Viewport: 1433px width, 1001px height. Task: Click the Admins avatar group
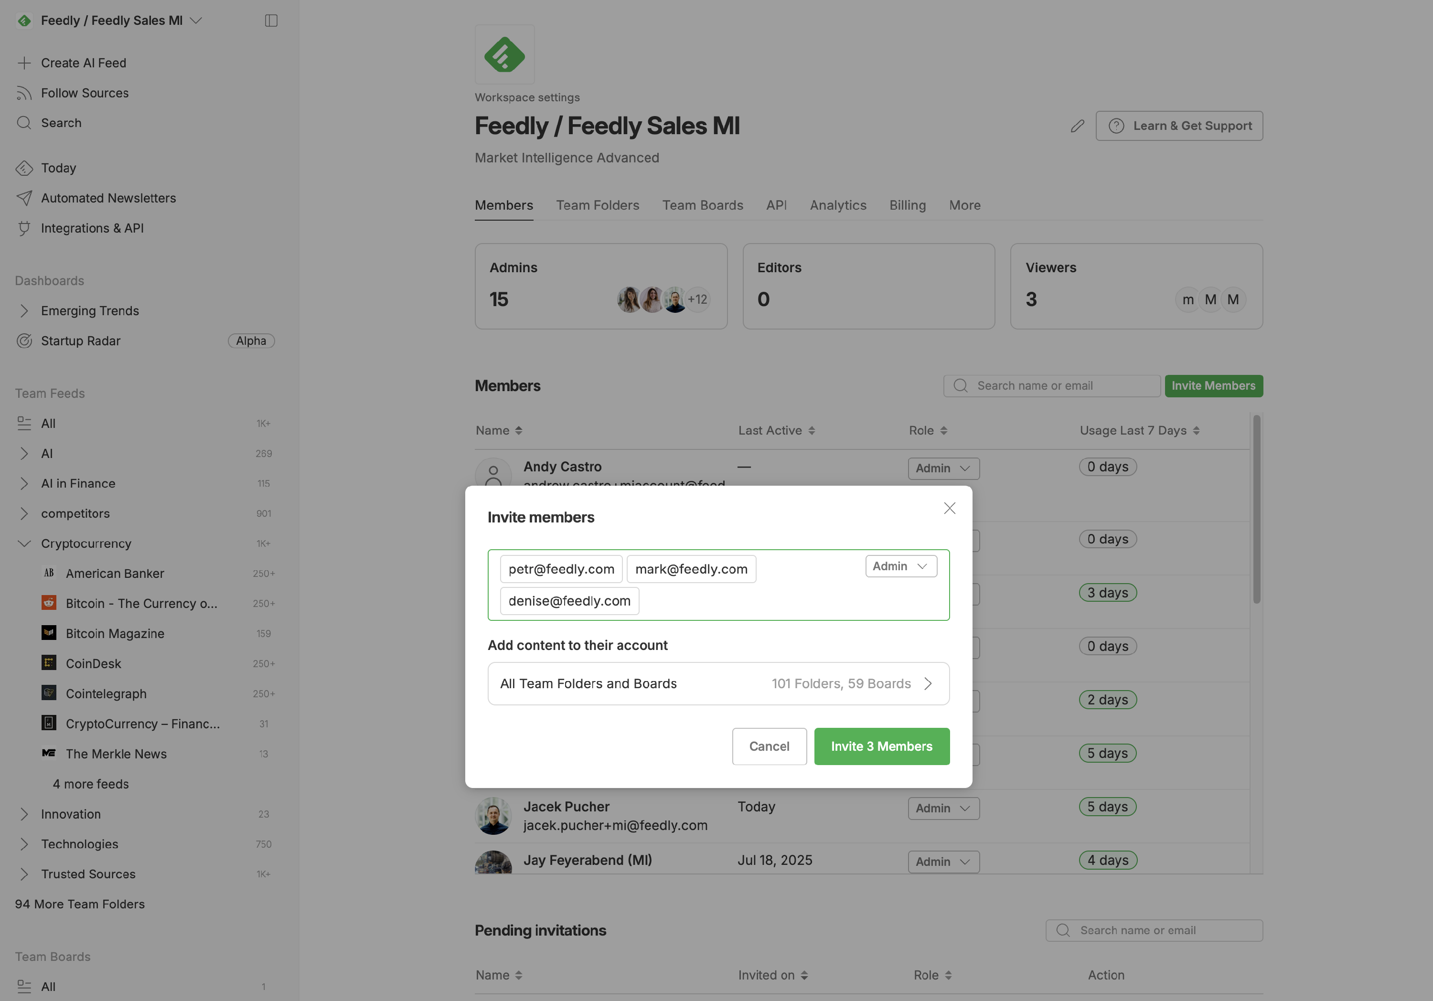663,299
